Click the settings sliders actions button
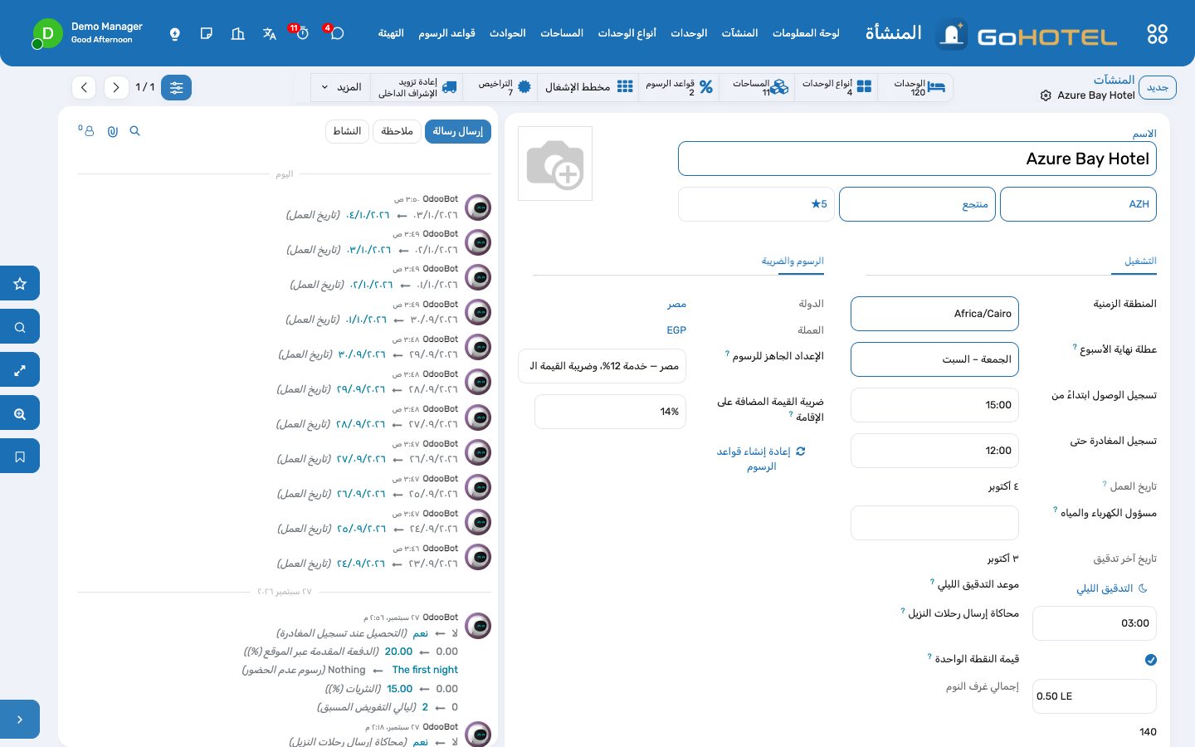 click(176, 87)
